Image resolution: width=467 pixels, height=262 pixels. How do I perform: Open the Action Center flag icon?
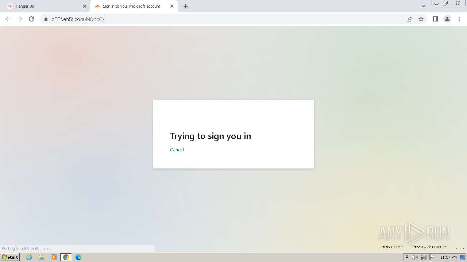[432, 257]
